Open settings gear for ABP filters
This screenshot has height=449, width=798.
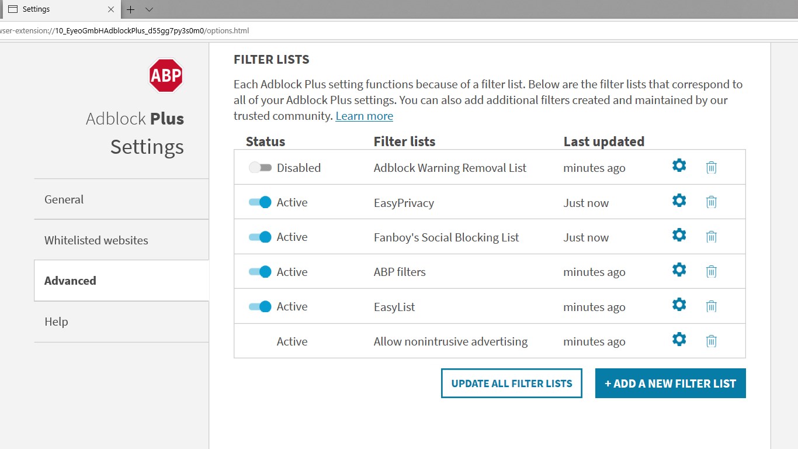click(678, 270)
